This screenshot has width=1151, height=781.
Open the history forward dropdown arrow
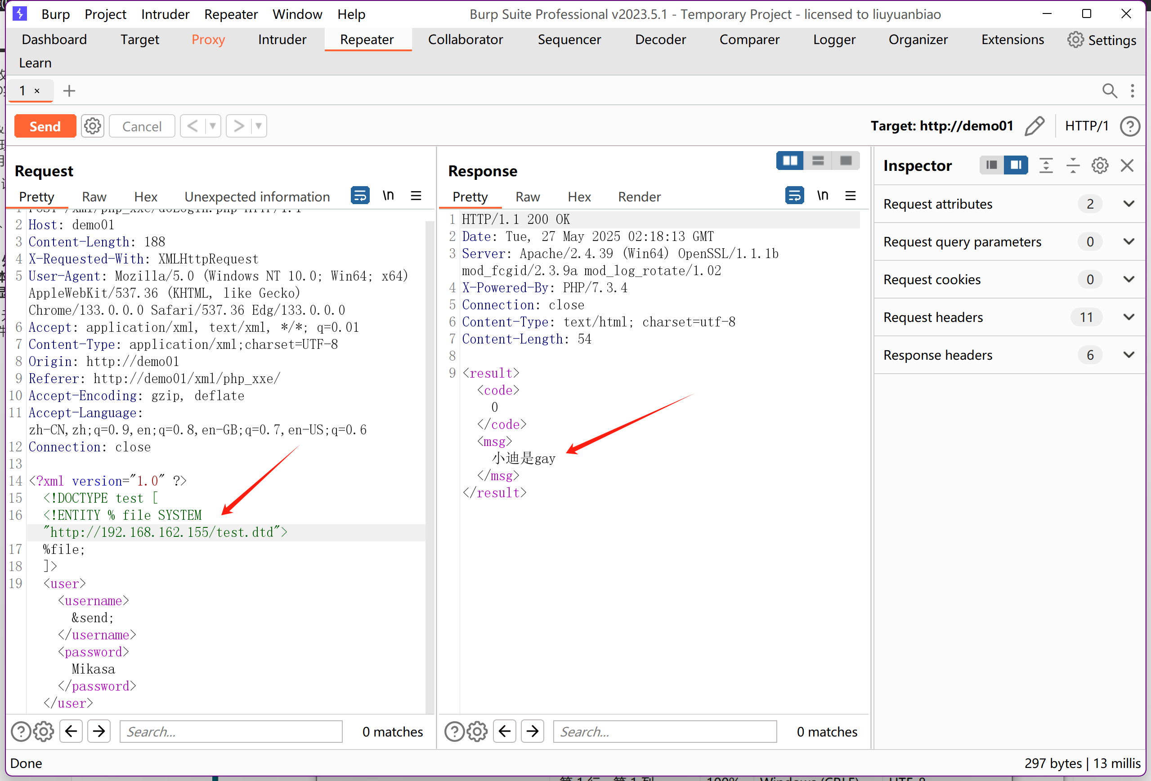click(259, 126)
